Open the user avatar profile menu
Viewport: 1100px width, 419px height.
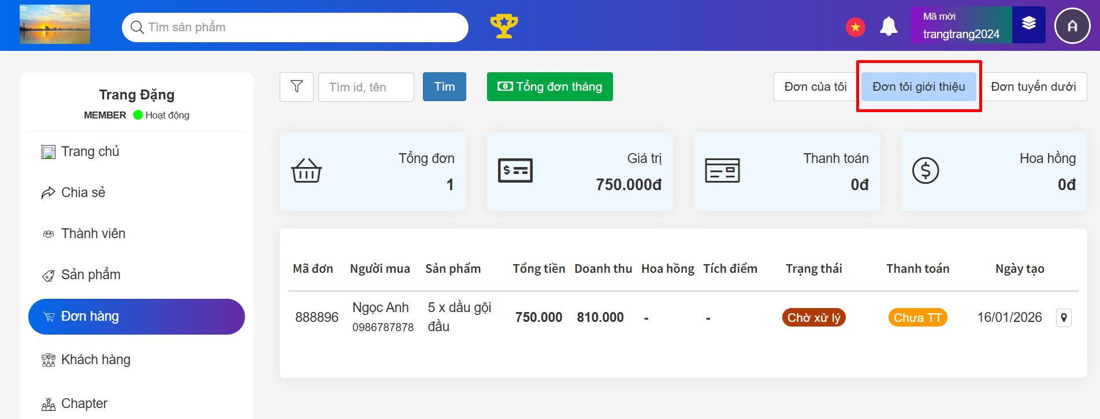1072,26
